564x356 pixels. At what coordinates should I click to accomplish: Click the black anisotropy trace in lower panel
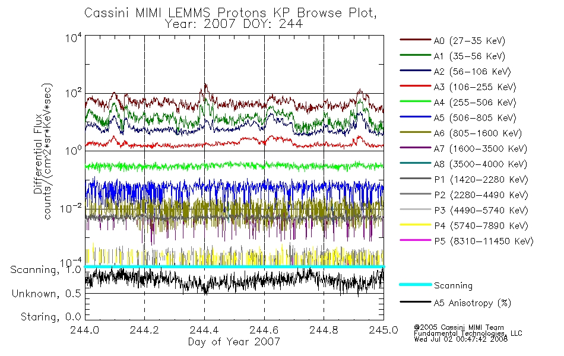(x=234, y=281)
